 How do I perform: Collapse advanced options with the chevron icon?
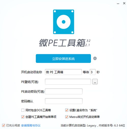tap(95, 58)
